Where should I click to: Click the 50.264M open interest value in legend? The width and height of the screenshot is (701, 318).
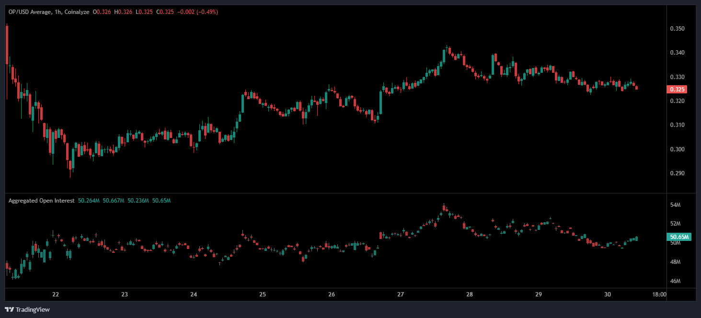click(89, 201)
